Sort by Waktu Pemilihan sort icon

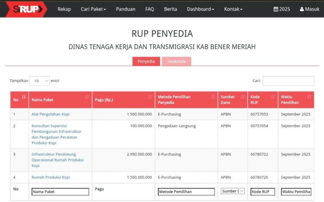pos(309,97)
